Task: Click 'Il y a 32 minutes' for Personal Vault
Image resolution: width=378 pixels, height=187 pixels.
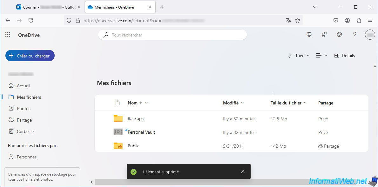Action: pyautogui.click(x=239, y=132)
